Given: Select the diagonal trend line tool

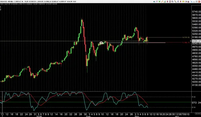Looking at the screenshot, I should (175, 2).
